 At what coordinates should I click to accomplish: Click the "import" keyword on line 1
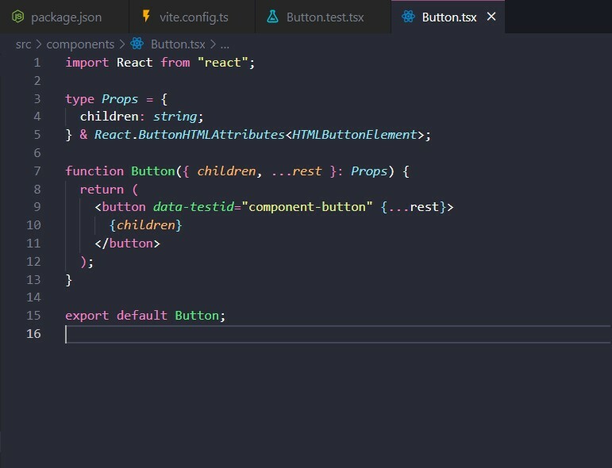pos(87,63)
